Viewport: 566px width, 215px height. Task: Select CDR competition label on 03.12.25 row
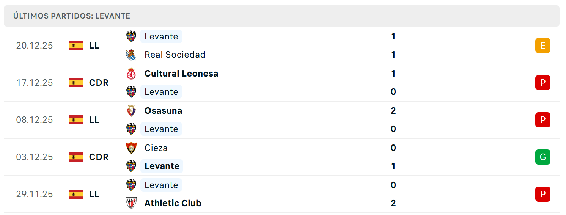pos(99,157)
